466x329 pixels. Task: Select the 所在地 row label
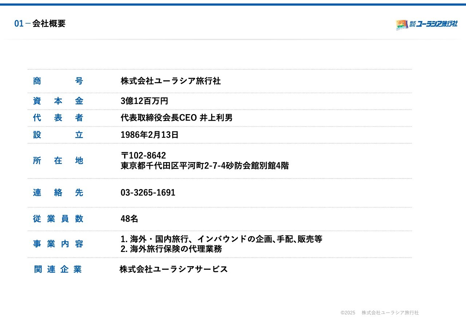tap(58, 161)
